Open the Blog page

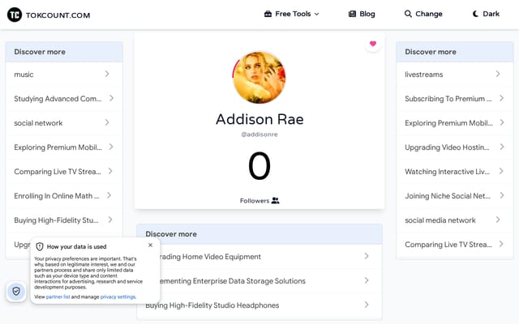(362, 14)
